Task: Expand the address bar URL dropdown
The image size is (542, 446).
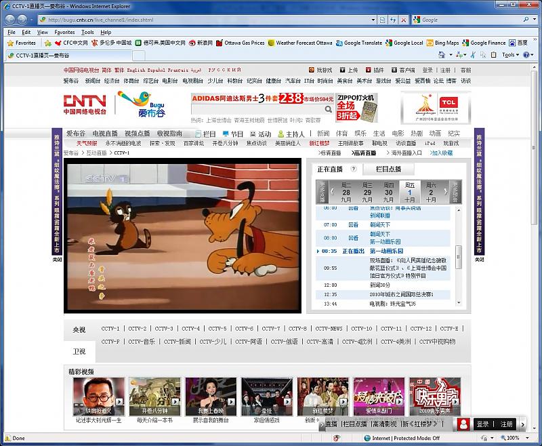Action: [373, 20]
